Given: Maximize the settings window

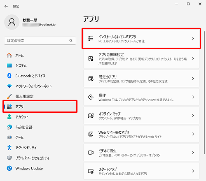Looking at the screenshot, I should [188, 4].
